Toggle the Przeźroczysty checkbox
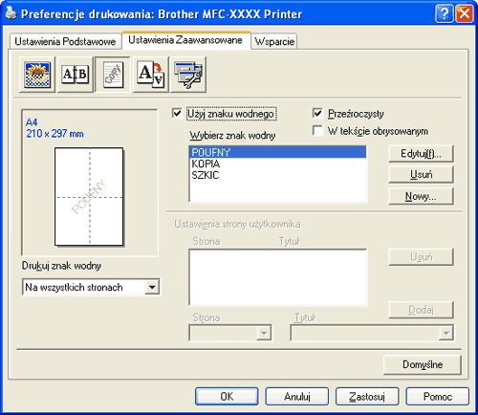This screenshot has height=415, width=478. point(317,113)
